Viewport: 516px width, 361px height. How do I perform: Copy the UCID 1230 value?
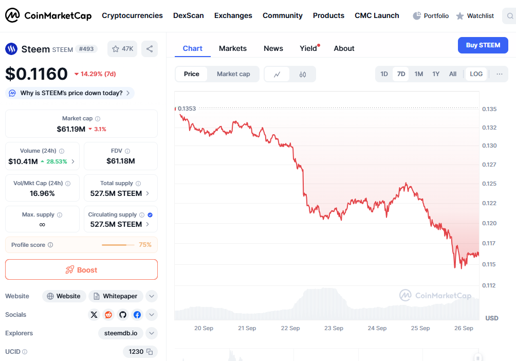[150, 352]
